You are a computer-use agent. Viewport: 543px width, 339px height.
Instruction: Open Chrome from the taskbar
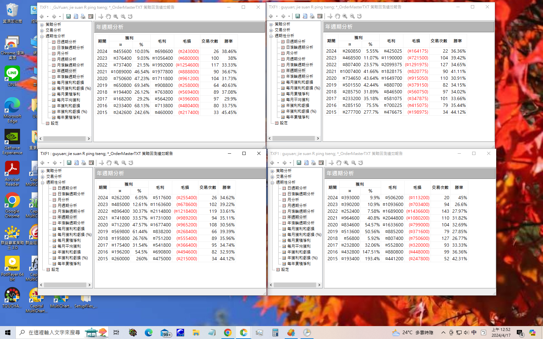228,333
